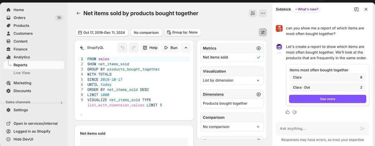
Task: Close the Sidekick panel
Action: tap(366, 9)
